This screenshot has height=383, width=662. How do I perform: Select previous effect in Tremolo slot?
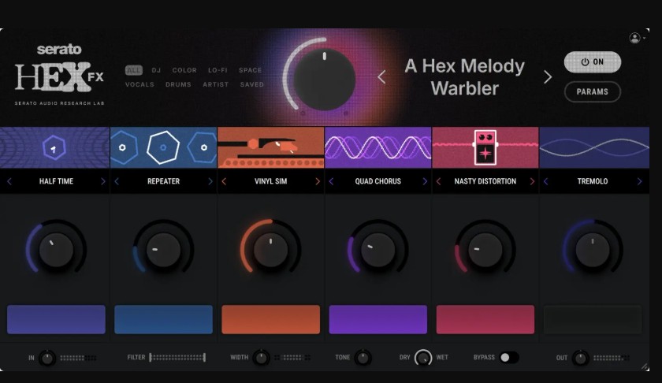(546, 181)
